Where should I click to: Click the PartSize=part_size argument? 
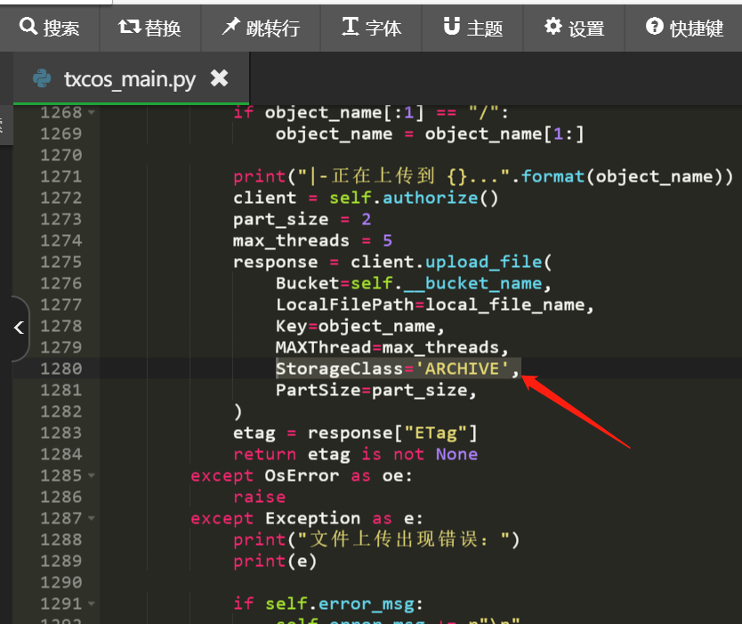(x=376, y=390)
